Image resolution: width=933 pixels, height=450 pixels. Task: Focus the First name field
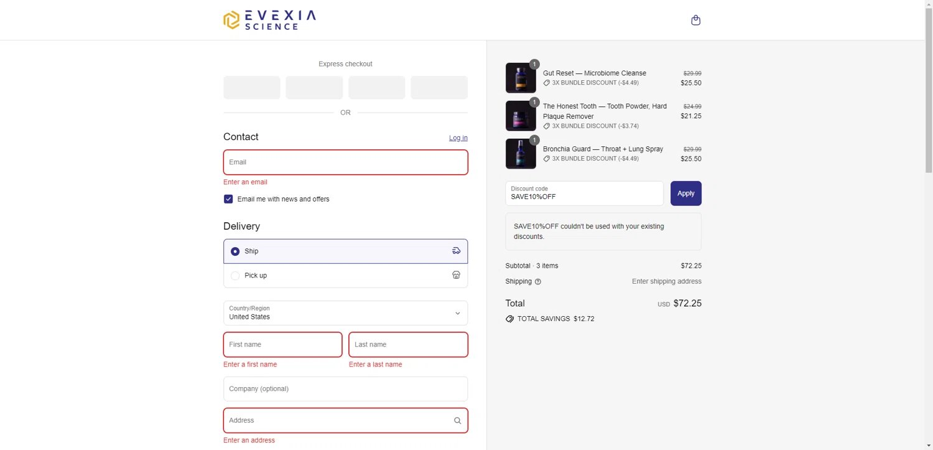[x=282, y=344]
